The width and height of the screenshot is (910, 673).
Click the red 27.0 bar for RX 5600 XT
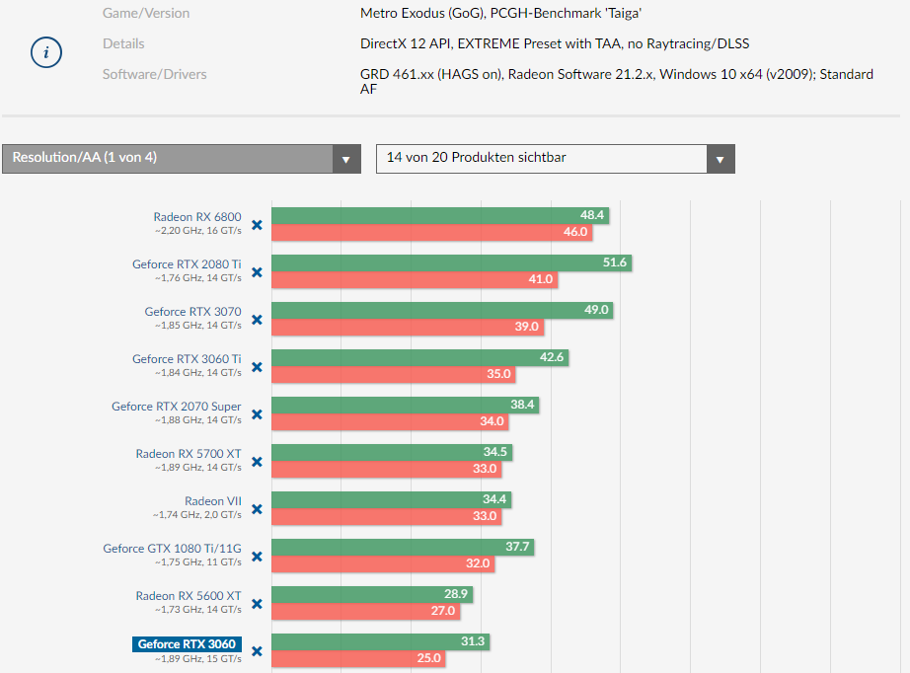pyautogui.click(x=365, y=611)
